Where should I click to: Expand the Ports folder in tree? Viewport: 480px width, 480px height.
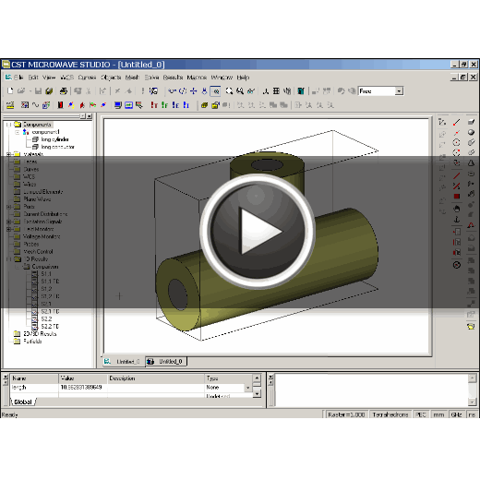coord(8,207)
